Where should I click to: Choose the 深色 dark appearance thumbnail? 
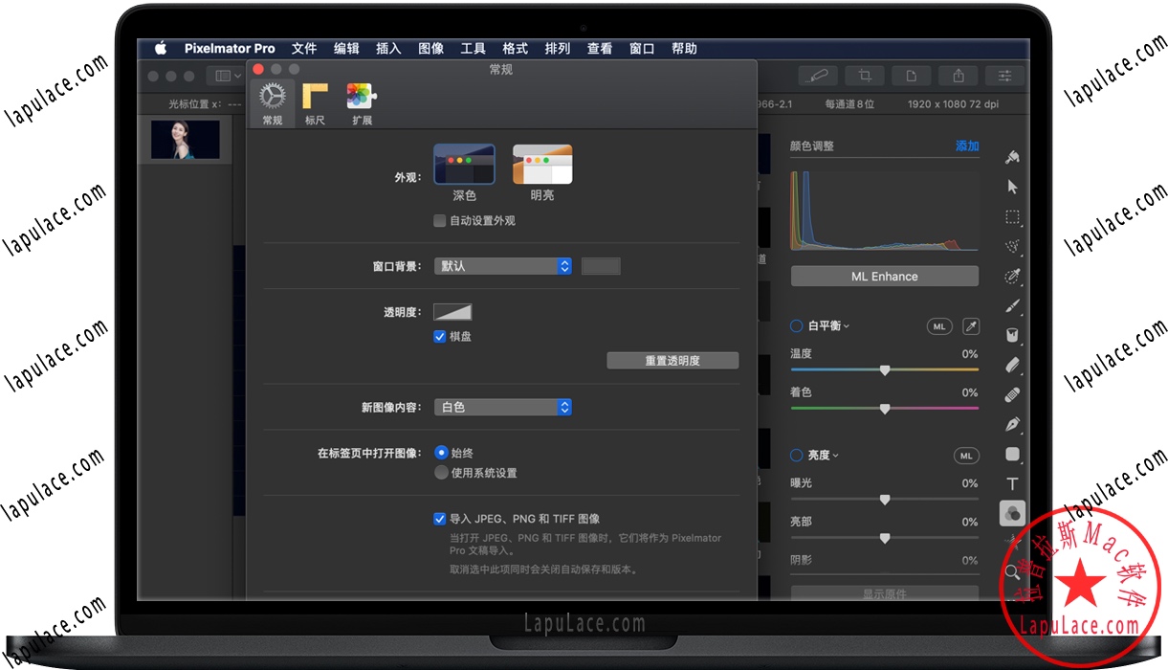(x=464, y=164)
